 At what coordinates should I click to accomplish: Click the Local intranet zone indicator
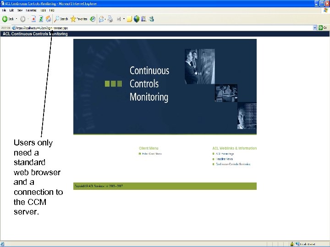pyautogui.click(x=305, y=244)
